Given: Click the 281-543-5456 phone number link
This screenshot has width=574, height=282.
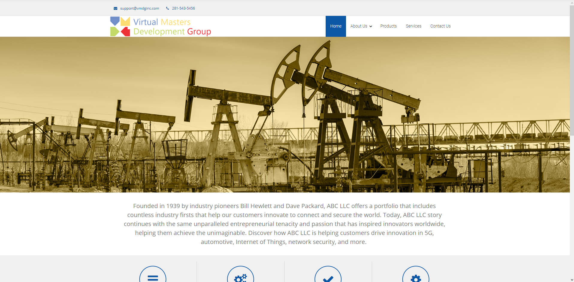Looking at the screenshot, I should coord(183,8).
